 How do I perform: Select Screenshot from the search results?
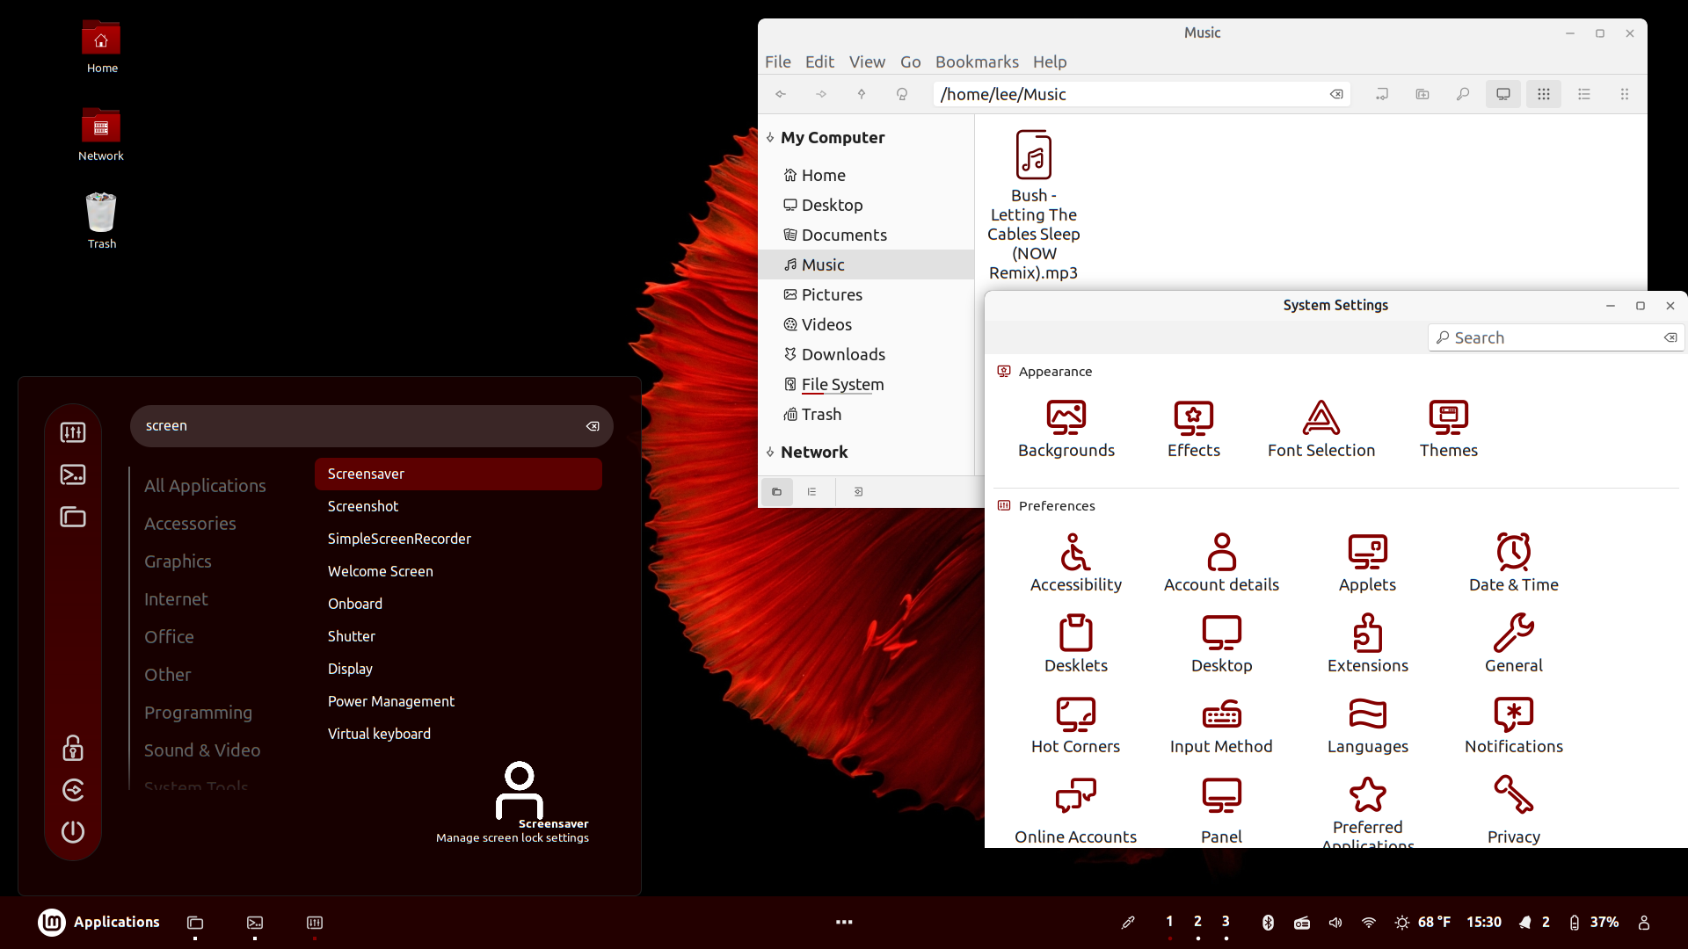point(363,506)
